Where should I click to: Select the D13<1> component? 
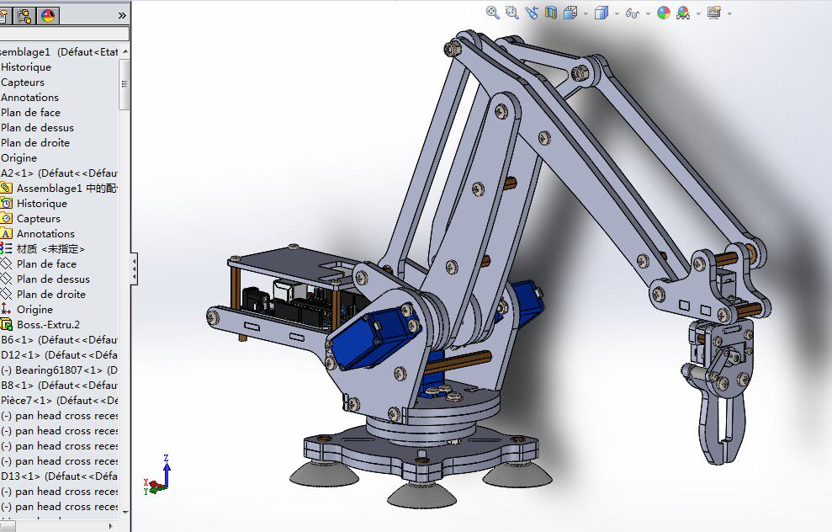(59, 476)
